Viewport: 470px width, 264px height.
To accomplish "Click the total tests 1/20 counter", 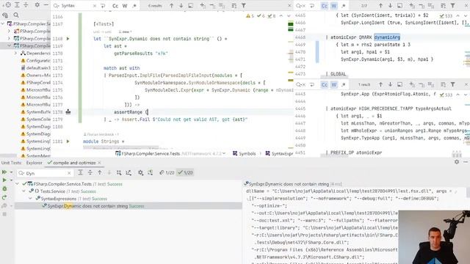I will (x=167, y=172).
